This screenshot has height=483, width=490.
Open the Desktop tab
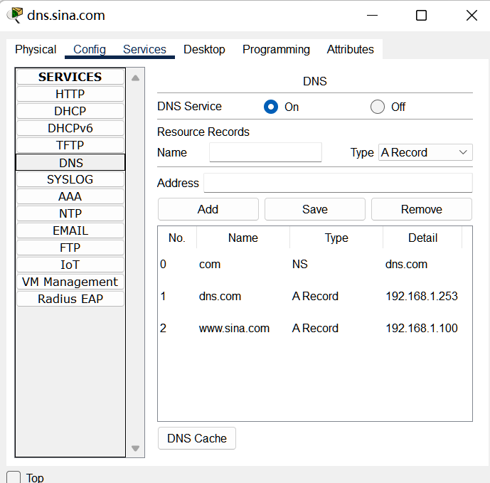coord(204,49)
